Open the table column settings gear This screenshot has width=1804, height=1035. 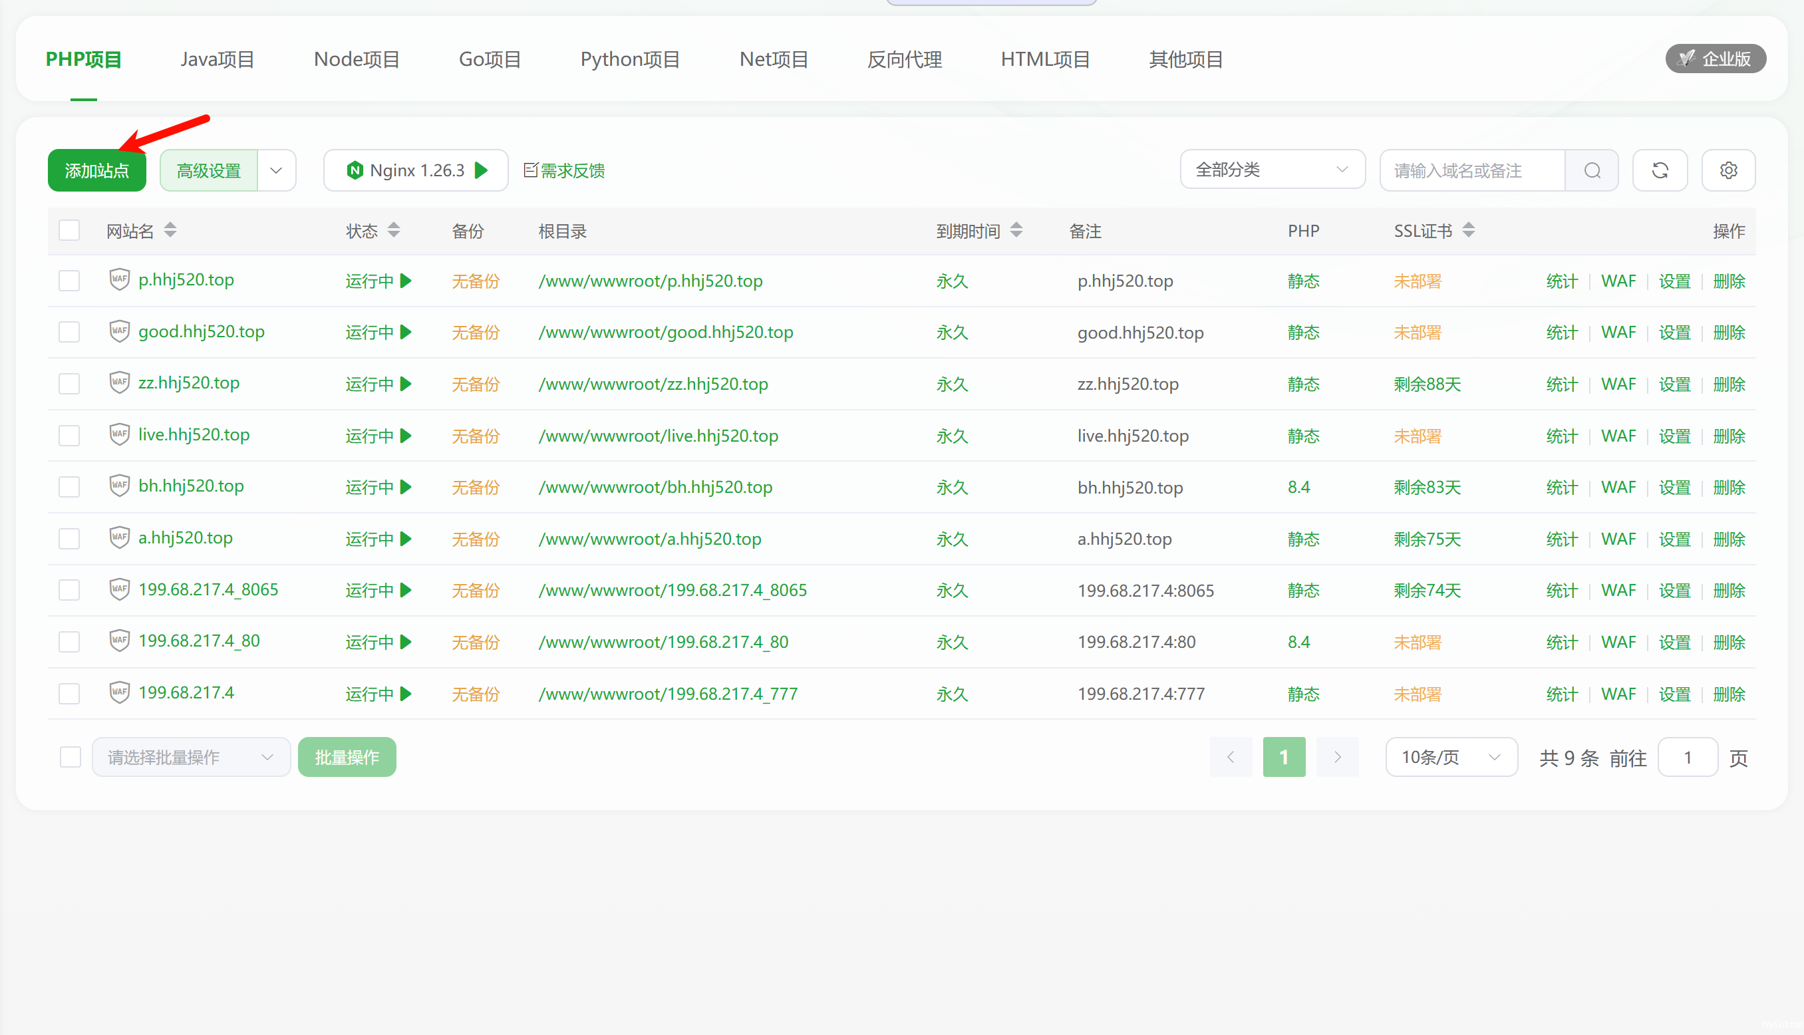click(1728, 170)
